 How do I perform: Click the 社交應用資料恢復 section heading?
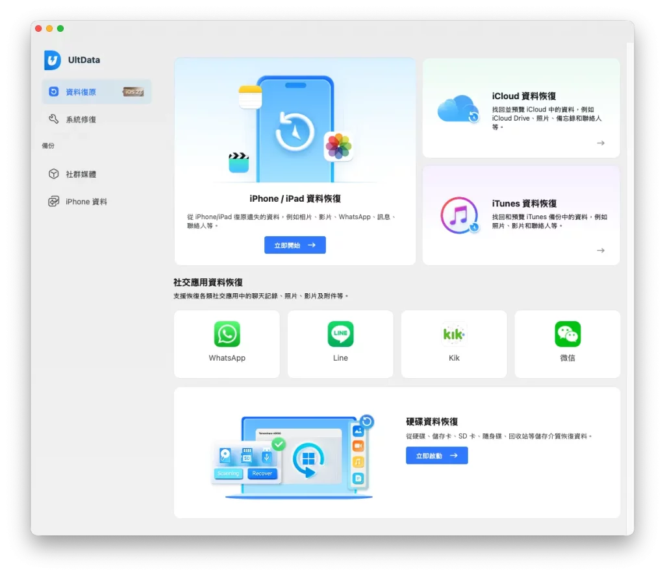coord(208,282)
